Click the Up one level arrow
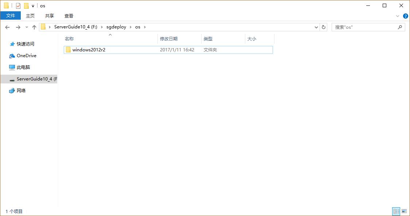The image size is (410, 216). pos(34,27)
